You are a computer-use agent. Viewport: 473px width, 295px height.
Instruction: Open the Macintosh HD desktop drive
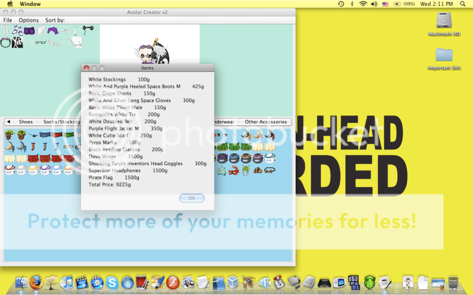(x=443, y=22)
